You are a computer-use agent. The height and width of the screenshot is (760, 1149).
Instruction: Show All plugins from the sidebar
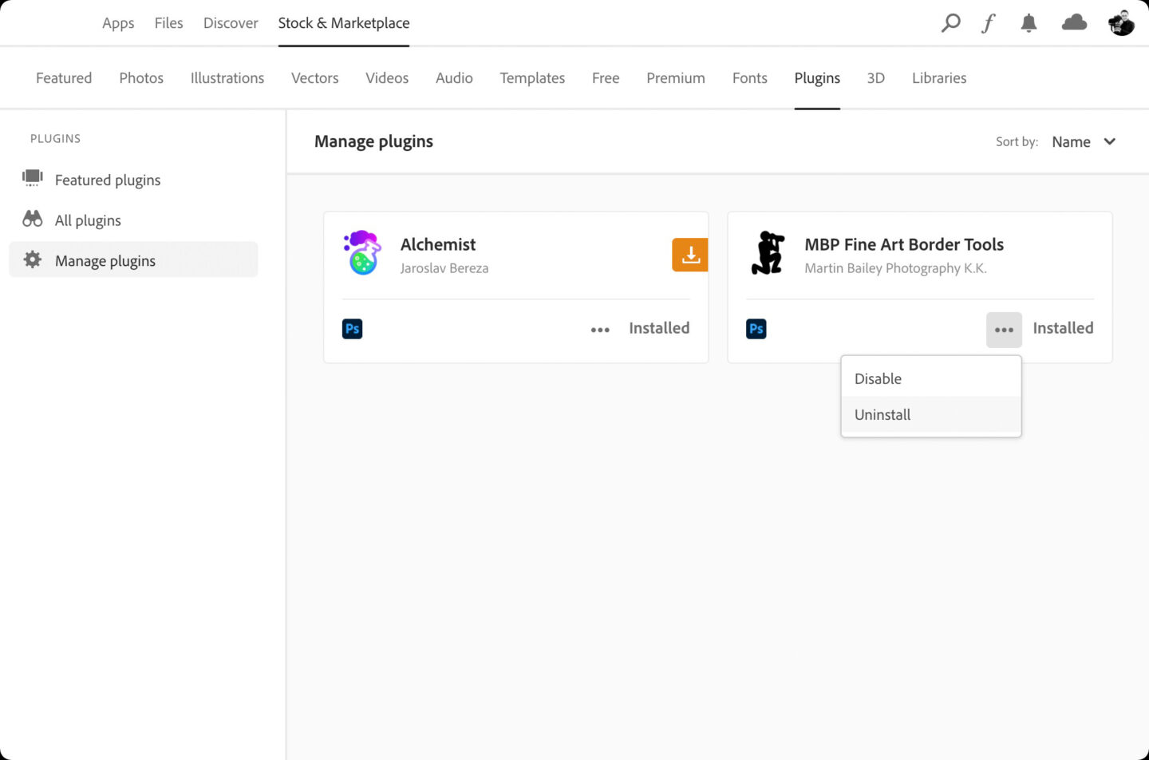click(88, 221)
